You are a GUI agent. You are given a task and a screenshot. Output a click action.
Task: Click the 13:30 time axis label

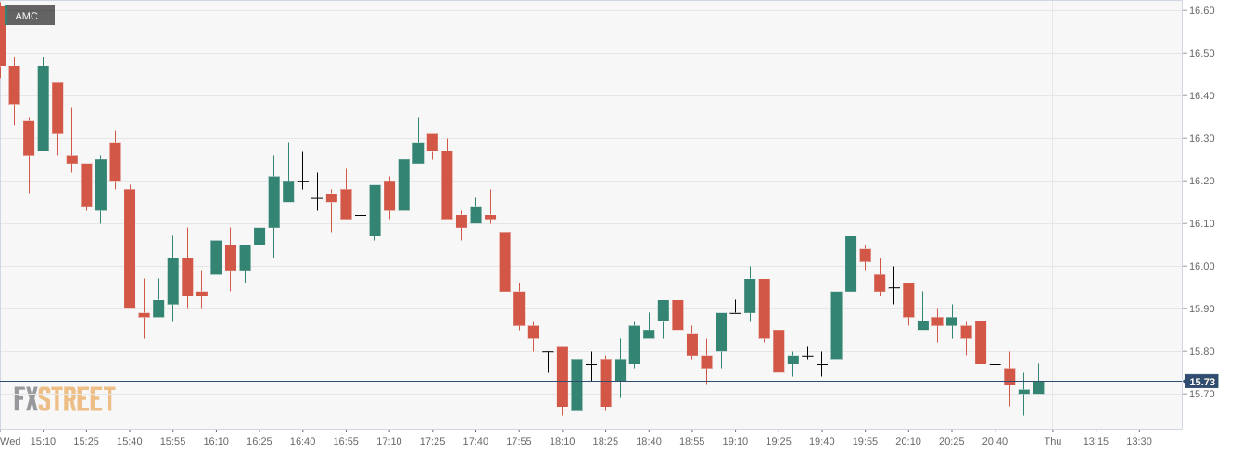pos(1139,441)
